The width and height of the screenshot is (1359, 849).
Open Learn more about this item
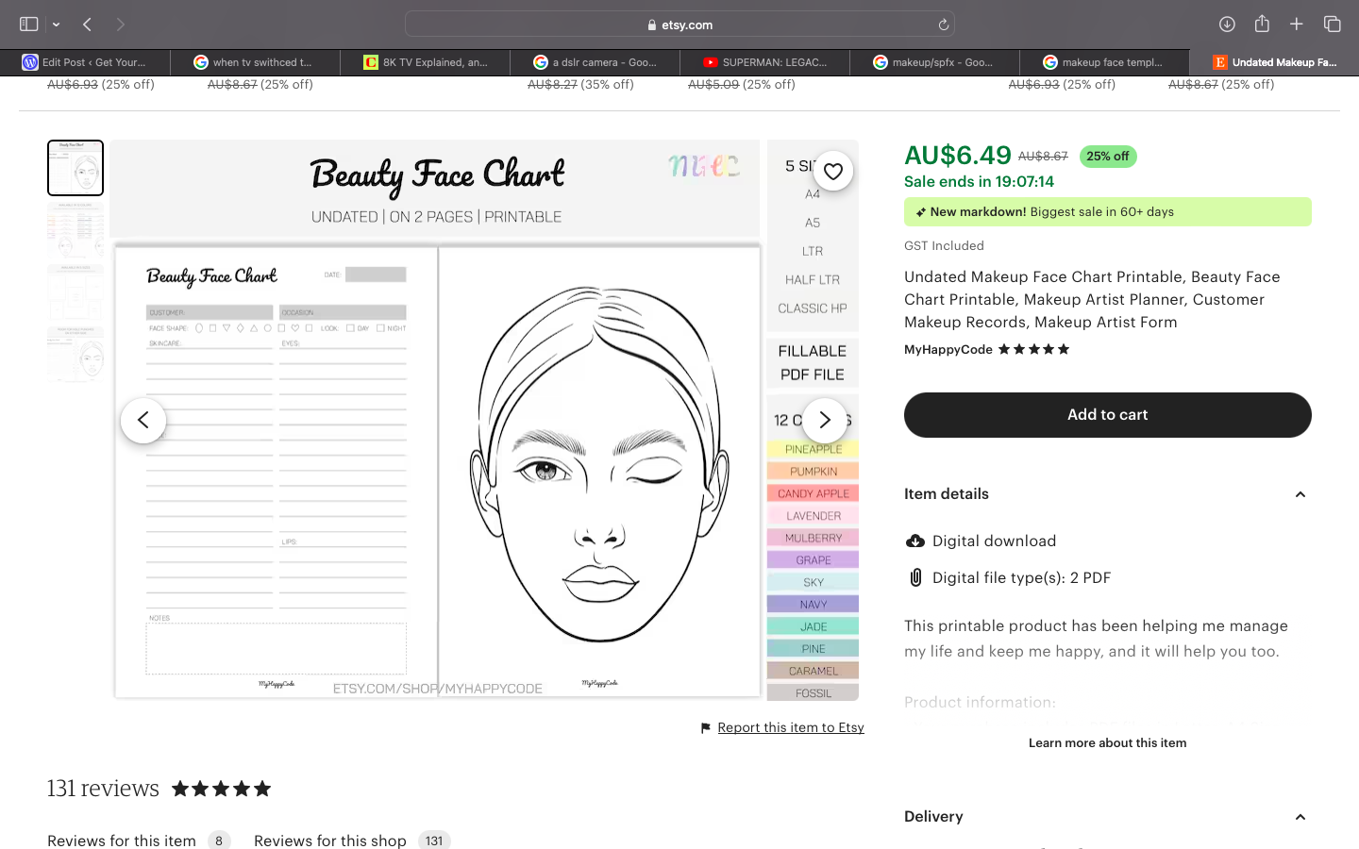[x=1107, y=742]
